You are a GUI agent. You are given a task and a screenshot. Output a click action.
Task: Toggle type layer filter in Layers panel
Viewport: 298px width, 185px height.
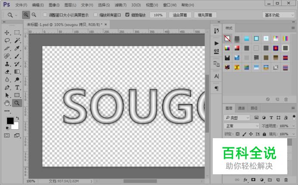point(271,118)
